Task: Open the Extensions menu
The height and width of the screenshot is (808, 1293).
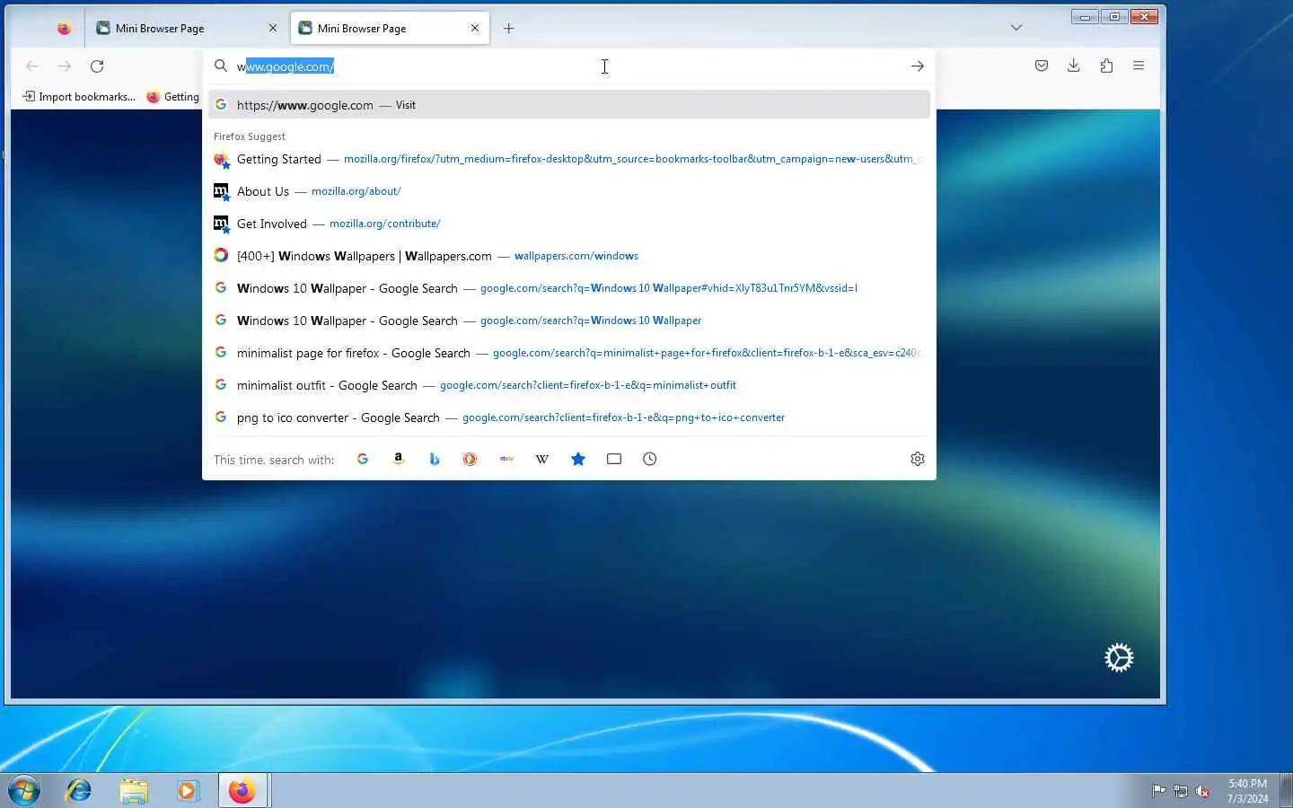Action: click(x=1106, y=66)
